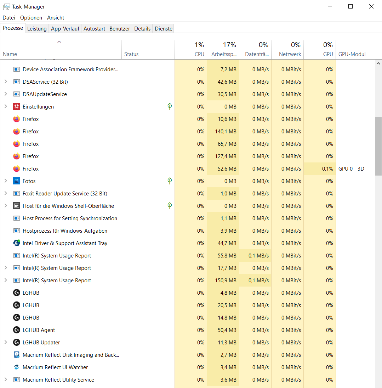Click the Firefox icon with GPU 0 - 3D
The width and height of the screenshot is (382, 388).
(x=17, y=168)
